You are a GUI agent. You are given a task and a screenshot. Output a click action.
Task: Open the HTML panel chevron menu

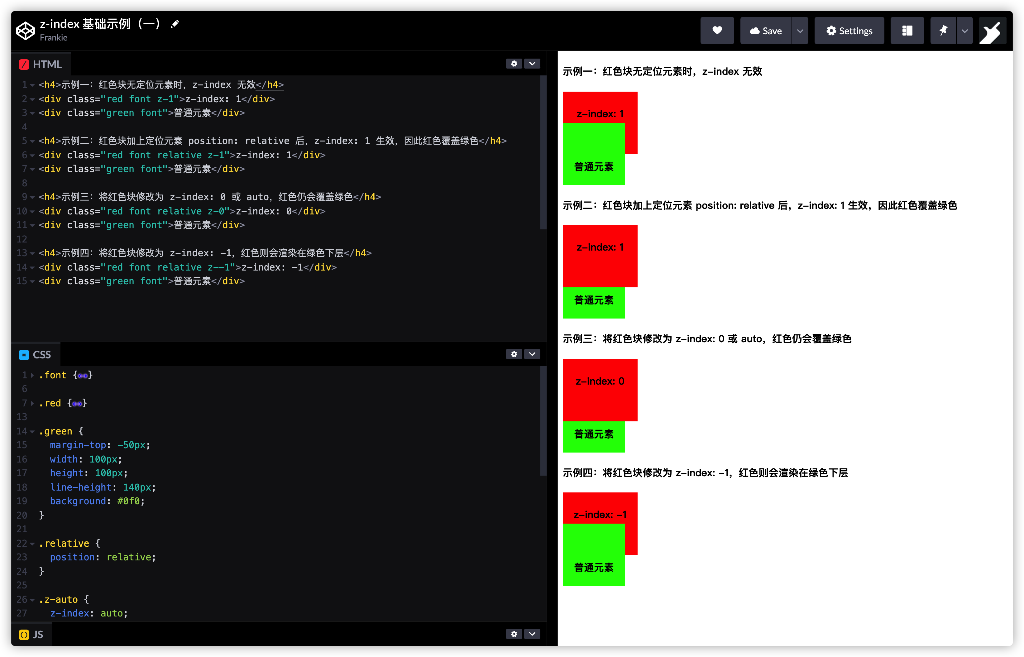click(x=532, y=64)
